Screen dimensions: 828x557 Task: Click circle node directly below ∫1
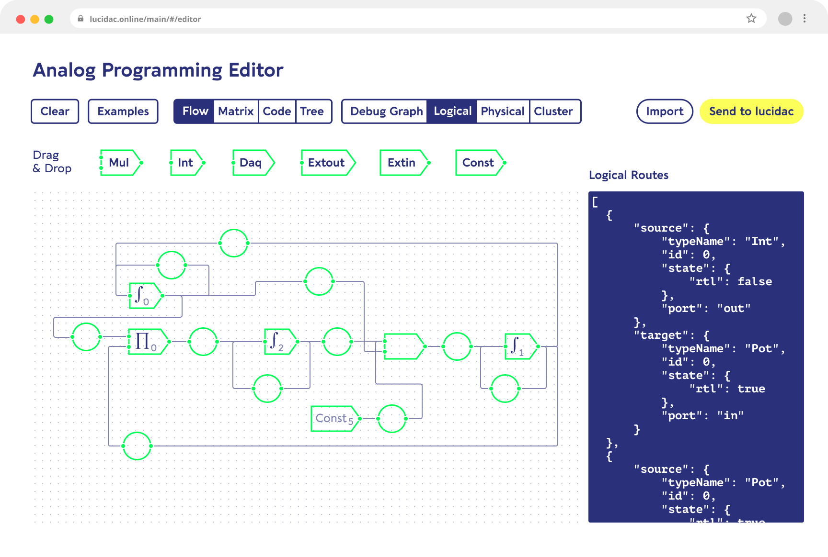pos(505,389)
